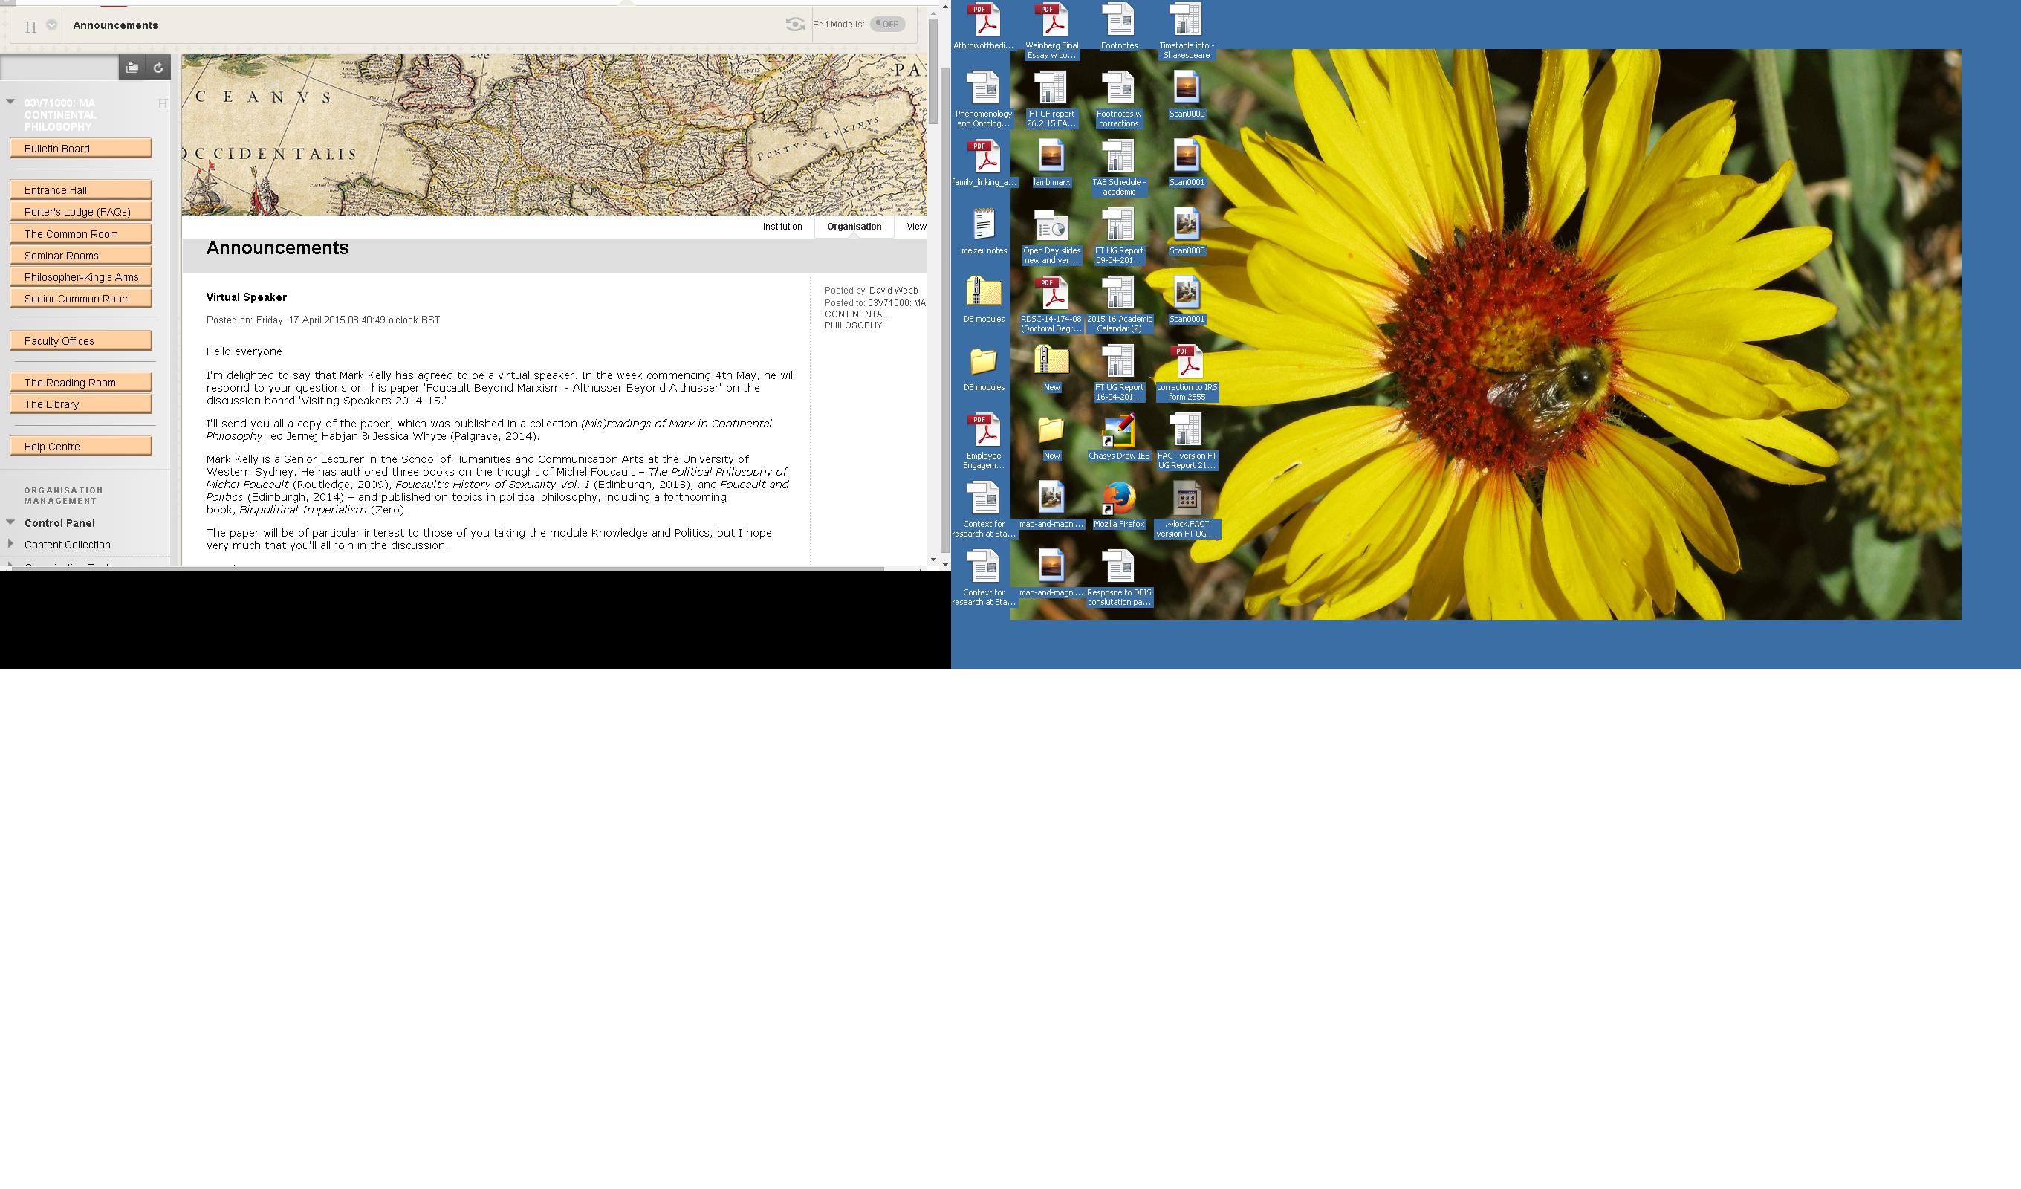Open breadcrumb dropdown arrow beside H icon
This screenshot has width=2021, height=1189.
[x=52, y=25]
